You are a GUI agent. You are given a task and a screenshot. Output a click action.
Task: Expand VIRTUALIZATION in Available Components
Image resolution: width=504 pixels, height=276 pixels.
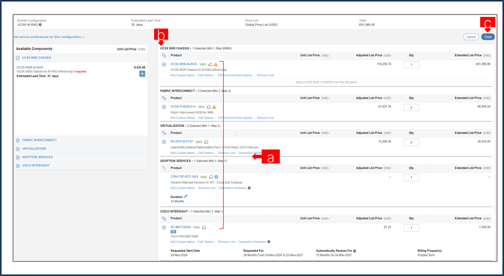(x=18, y=149)
